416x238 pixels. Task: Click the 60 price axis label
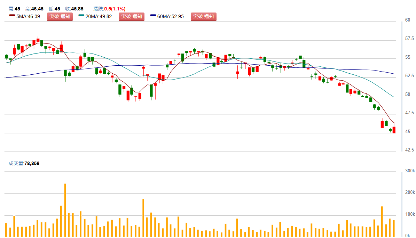408,20
